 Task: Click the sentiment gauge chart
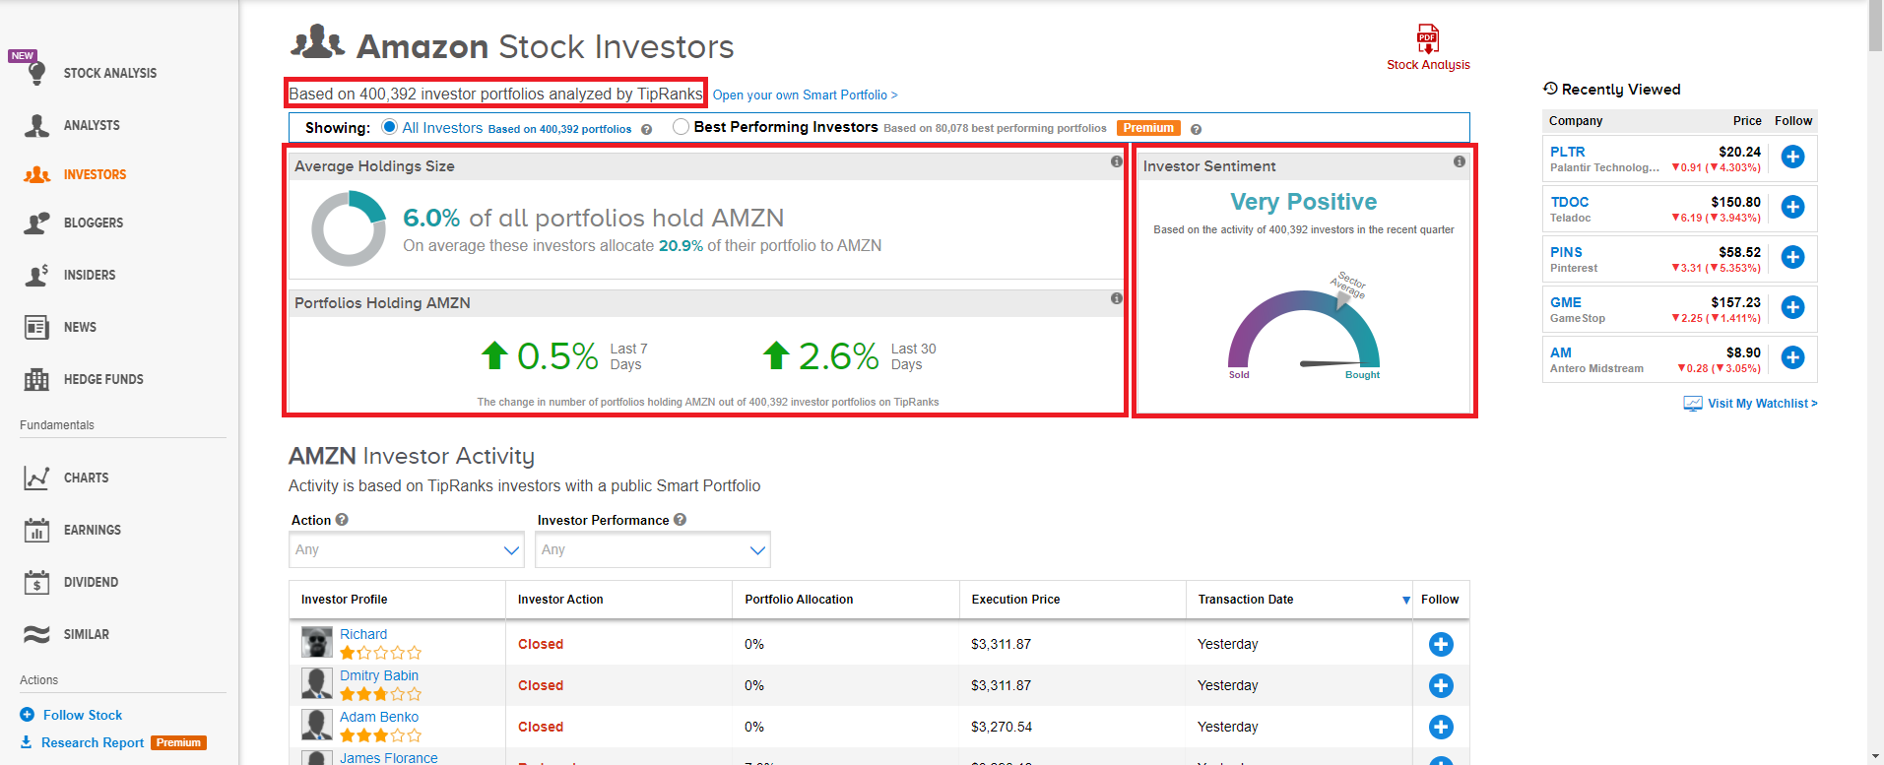(1304, 330)
